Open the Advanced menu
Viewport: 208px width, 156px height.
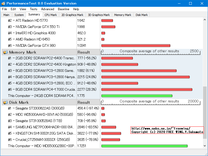click(x=48, y=9)
